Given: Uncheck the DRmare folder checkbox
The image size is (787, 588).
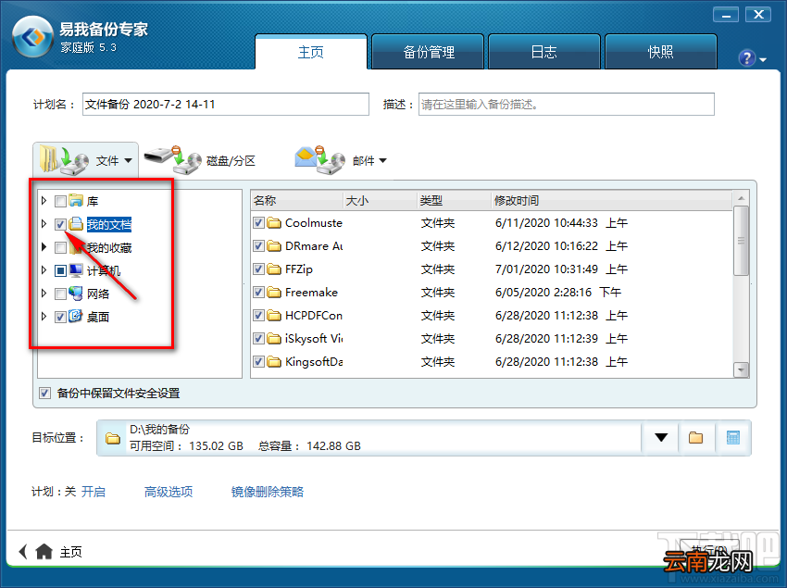Looking at the screenshot, I should pos(258,246).
